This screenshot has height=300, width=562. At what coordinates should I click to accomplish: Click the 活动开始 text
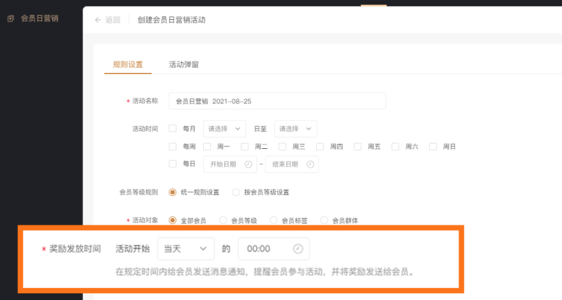(133, 249)
